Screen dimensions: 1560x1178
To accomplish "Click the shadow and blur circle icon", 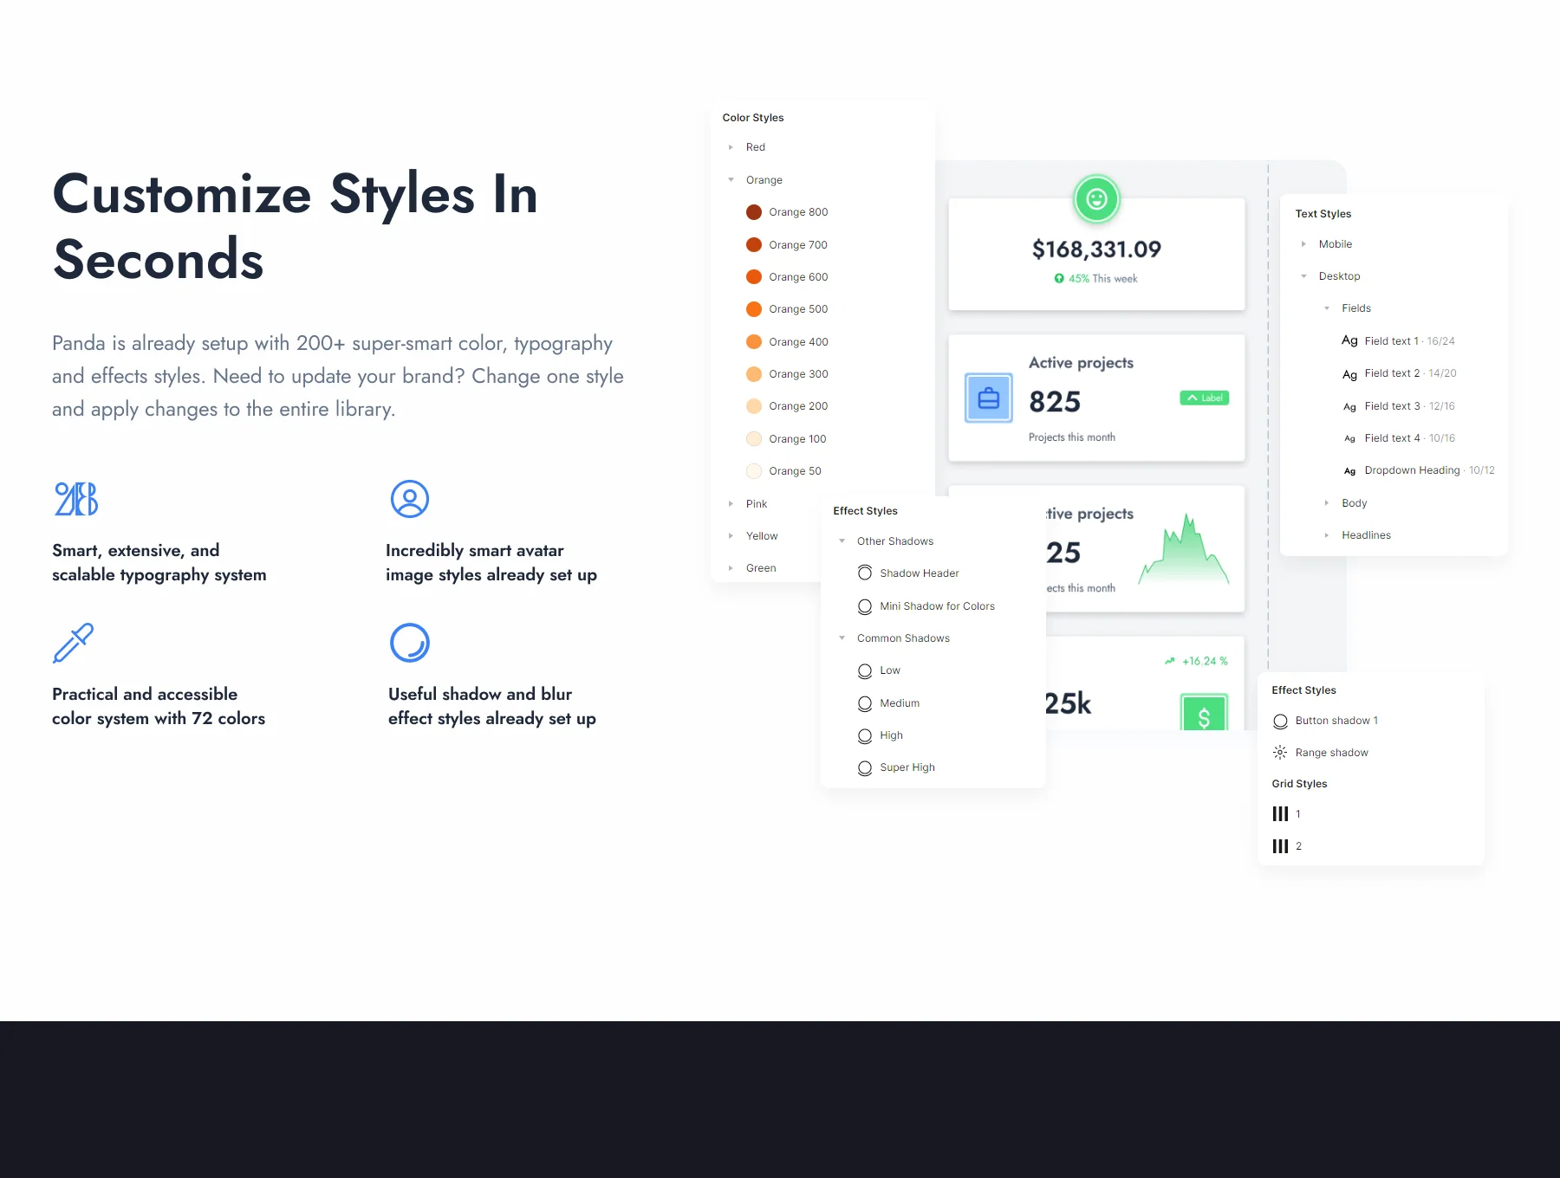I will point(410,643).
